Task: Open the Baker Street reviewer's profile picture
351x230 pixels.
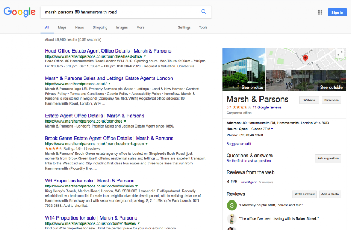Action: (231, 219)
